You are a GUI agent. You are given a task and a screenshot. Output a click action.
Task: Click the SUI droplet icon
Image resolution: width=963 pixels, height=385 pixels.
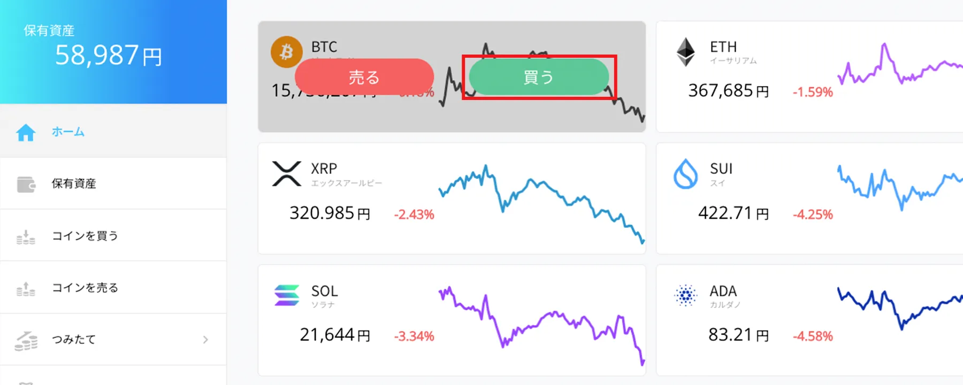[x=685, y=174]
